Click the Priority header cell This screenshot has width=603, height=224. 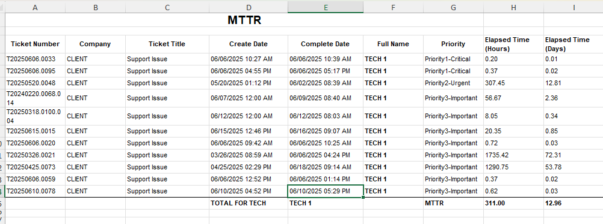(453, 44)
